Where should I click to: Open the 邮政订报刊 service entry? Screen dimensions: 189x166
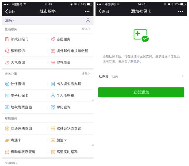coord(19,39)
